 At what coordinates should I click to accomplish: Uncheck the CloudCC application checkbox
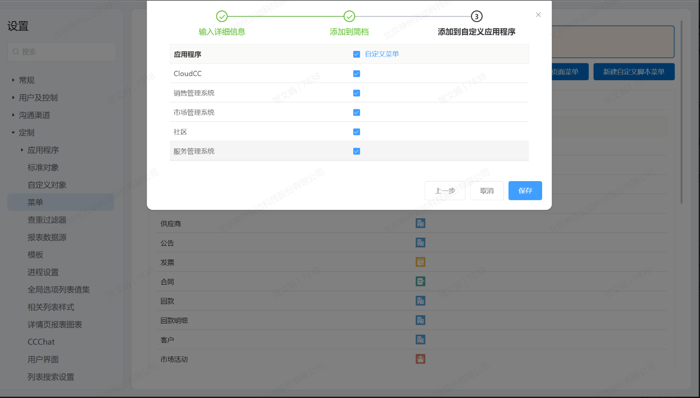tap(356, 74)
